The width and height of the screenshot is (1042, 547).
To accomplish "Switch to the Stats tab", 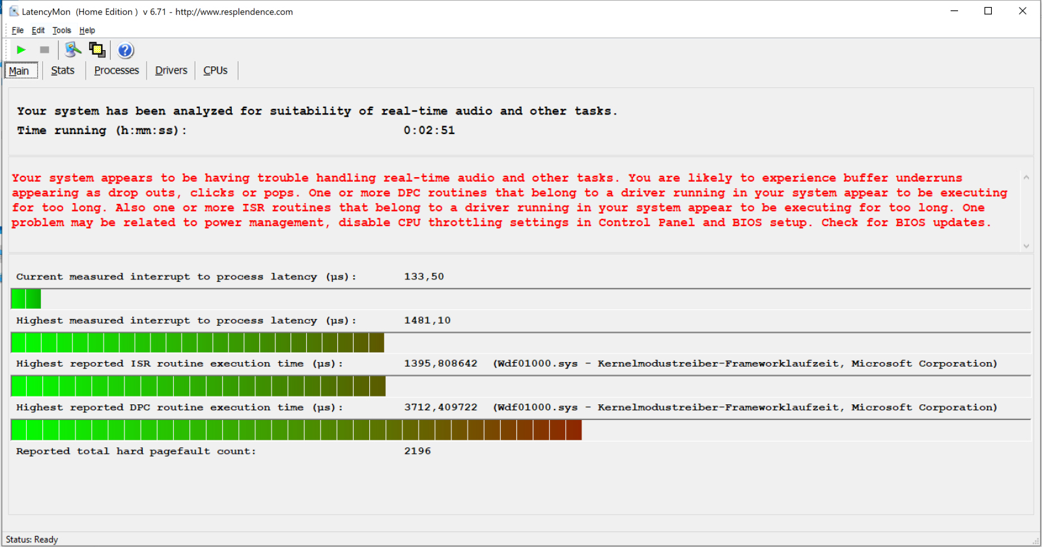I will coord(63,70).
